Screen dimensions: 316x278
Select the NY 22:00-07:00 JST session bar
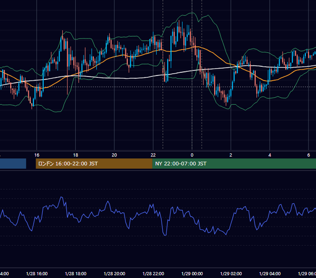pos(234,164)
